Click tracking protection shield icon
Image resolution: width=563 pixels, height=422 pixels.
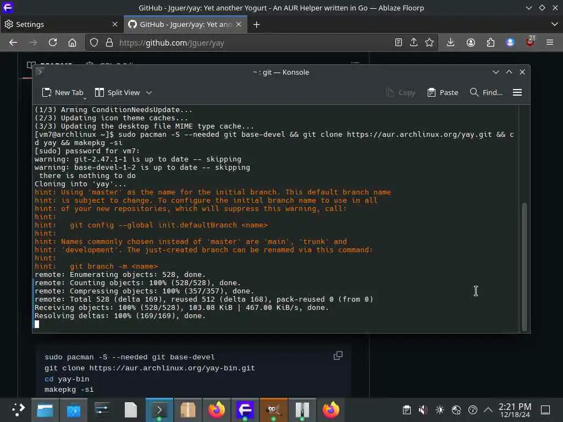click(x=93, y=43)
